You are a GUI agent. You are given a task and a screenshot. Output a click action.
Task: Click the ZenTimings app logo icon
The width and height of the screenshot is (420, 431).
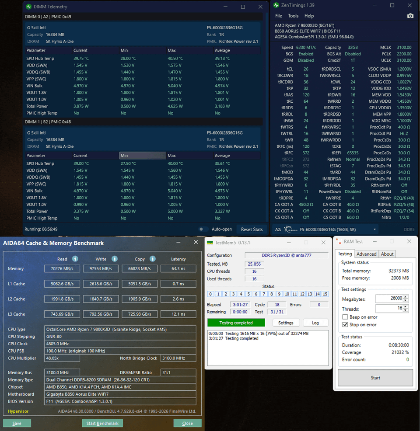point(276,5)
